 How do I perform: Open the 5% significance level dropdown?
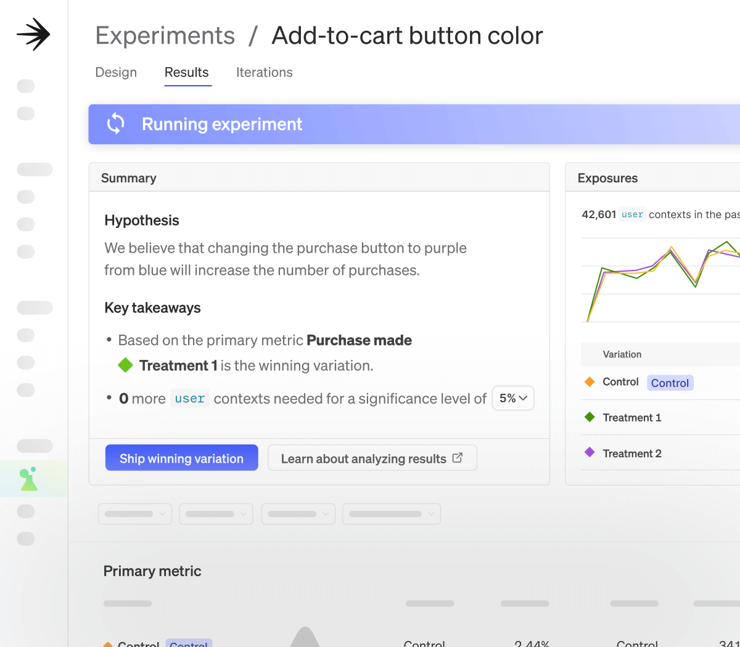coord(513,399)
